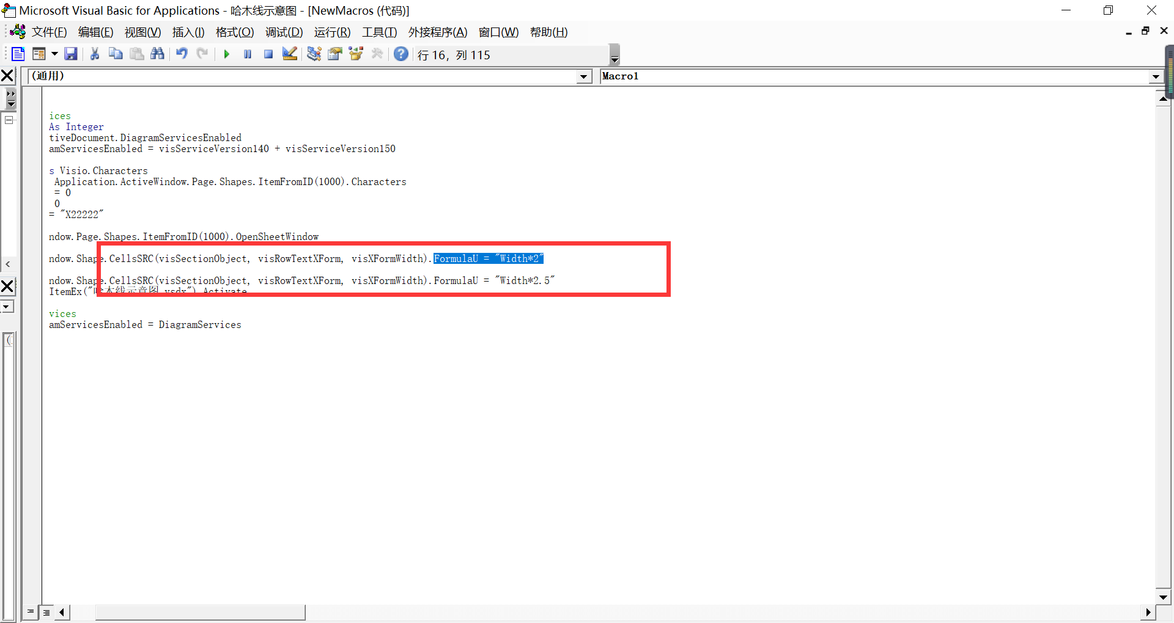Click the 'As Integer' code line
1174x623 pixels.
[76, 126]
